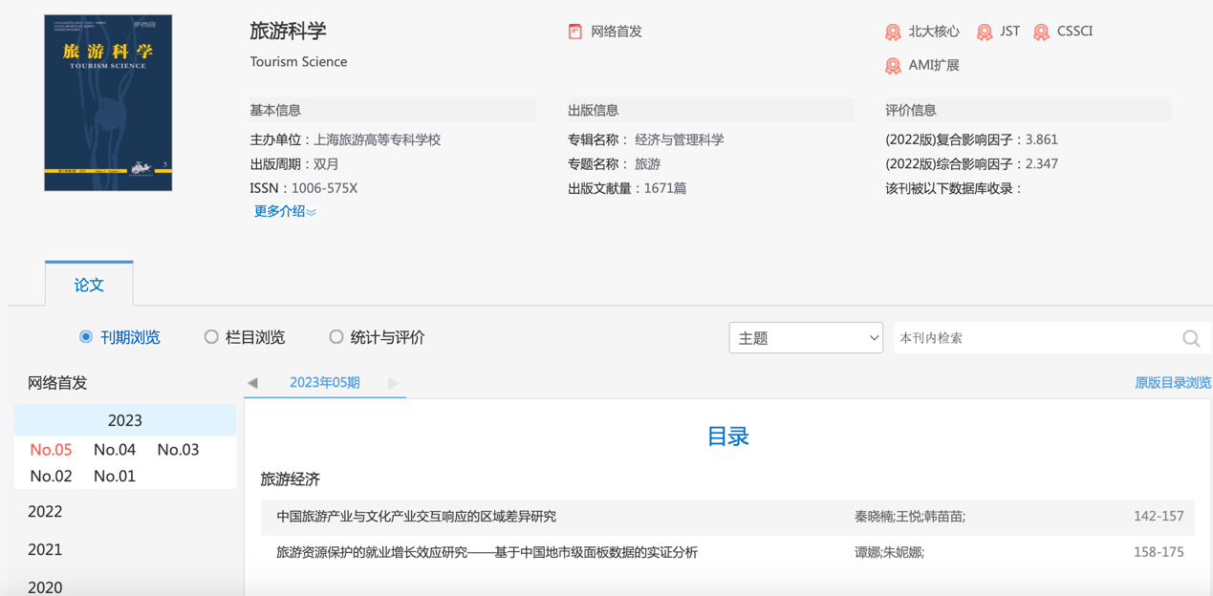Viewport: 1213px width, 596px height.
Task: Open article 中国旅游产业与文化产业交互响应的区域差异研究
Action: point(416,517)
